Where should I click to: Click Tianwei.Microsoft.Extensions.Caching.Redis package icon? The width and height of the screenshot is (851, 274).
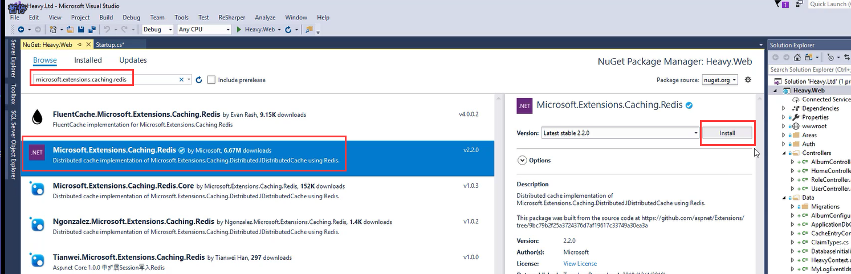pyautogui.click(x=37, y=260)
